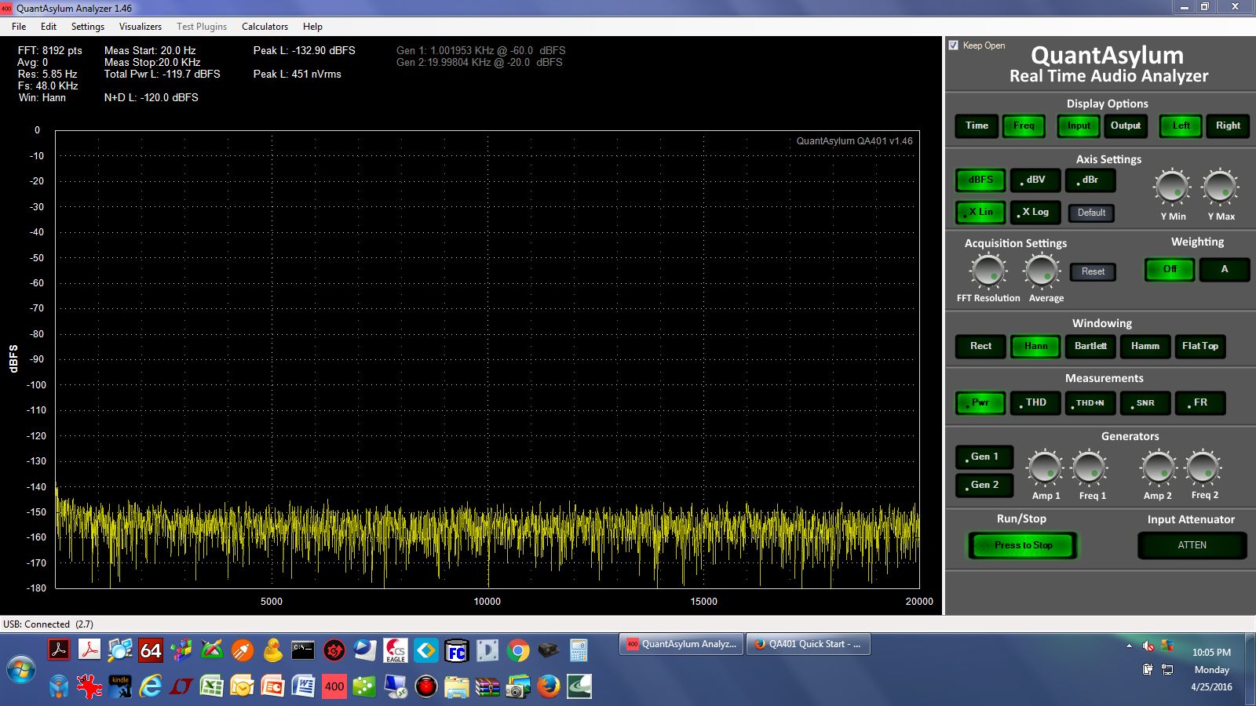This screenshot has width=1256, height=706.
Task: Open Microsoft Word from the taskbar
Action: (303, 687)
